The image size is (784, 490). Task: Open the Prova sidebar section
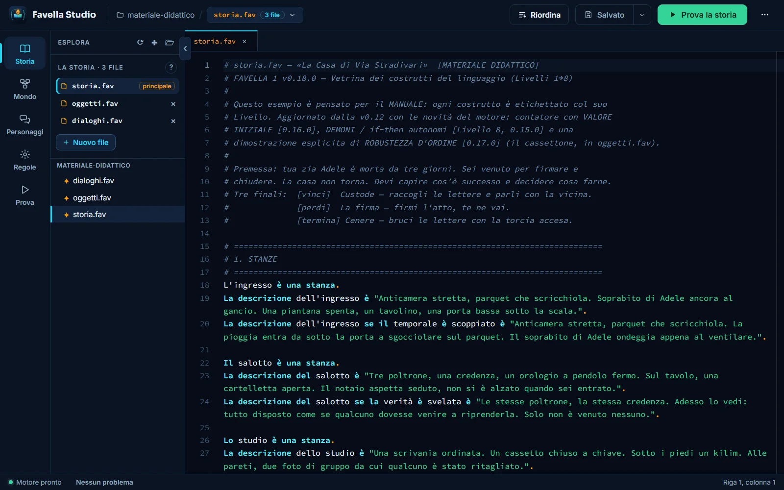click(x=25, y=195)
